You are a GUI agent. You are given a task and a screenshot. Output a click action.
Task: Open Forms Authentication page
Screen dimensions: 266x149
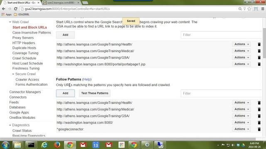[x=32, y=84]
